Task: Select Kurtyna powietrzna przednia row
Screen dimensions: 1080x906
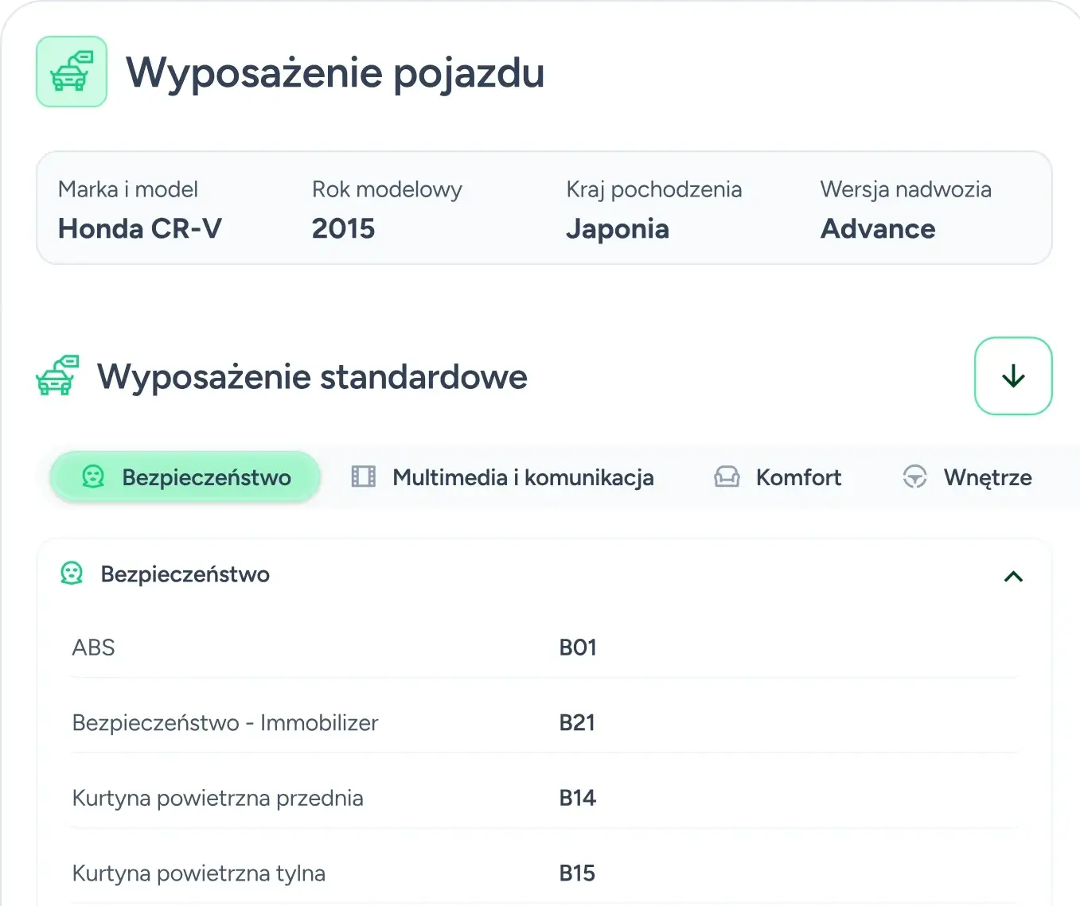Action: (544, 798)
